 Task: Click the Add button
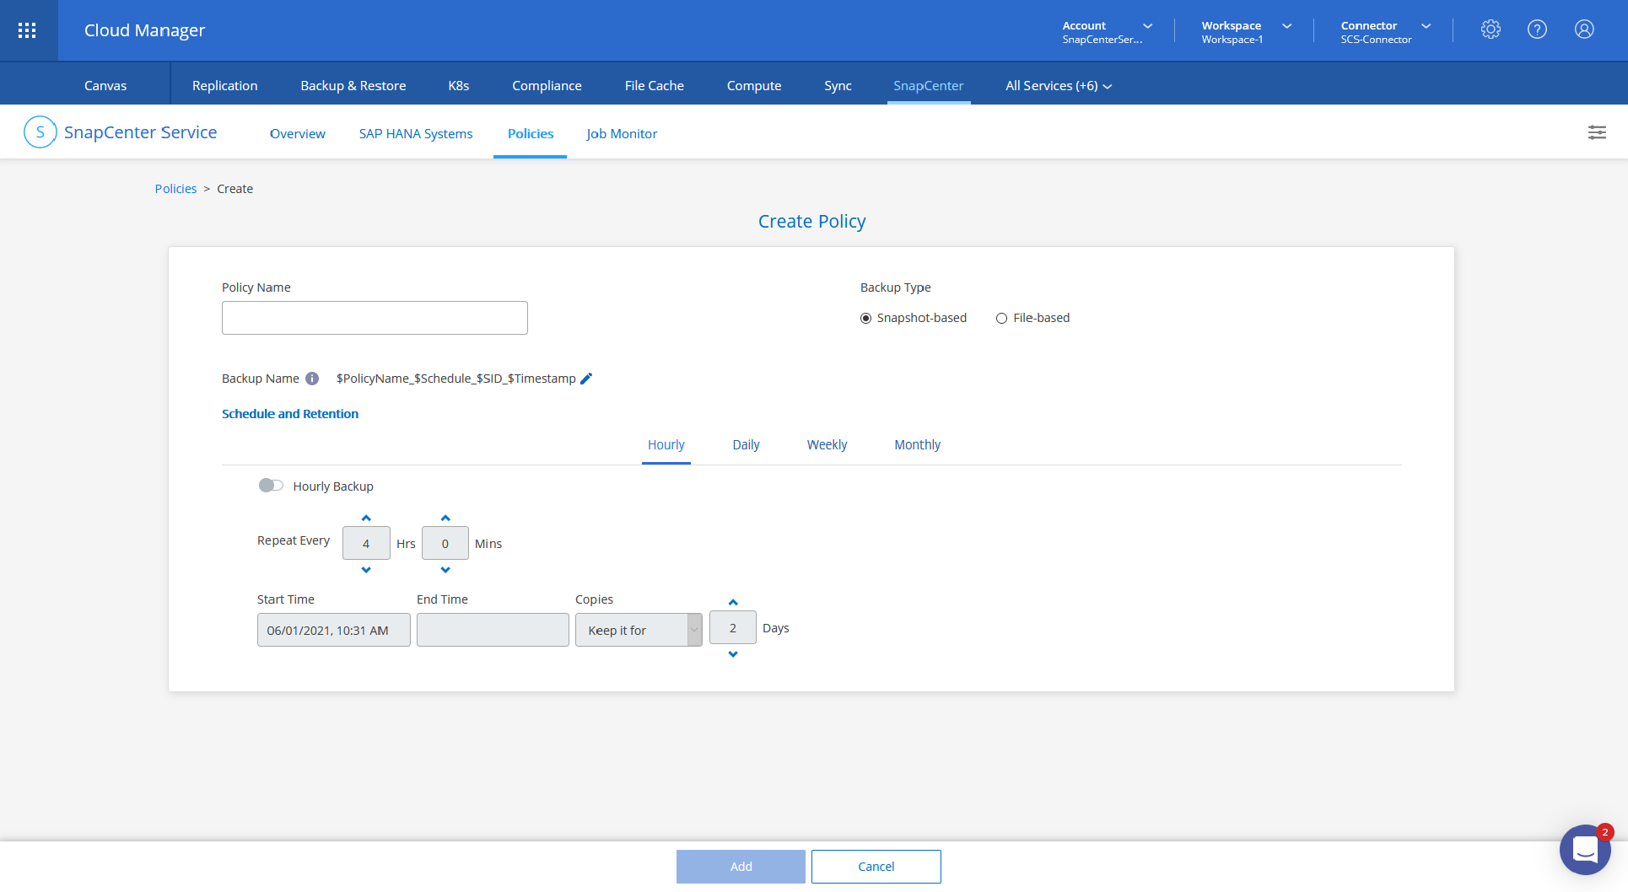tap(741, 867)
